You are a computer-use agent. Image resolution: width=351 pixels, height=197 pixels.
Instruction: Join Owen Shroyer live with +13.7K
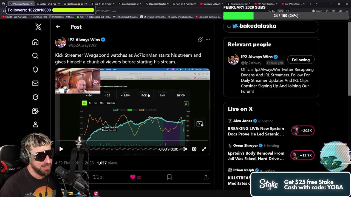(x=302, y=155)
